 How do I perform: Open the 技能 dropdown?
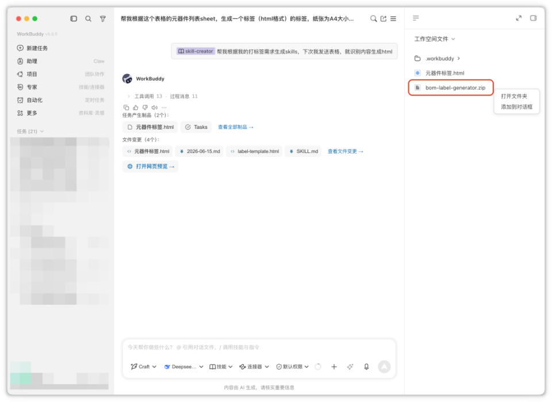pos(221,367)
